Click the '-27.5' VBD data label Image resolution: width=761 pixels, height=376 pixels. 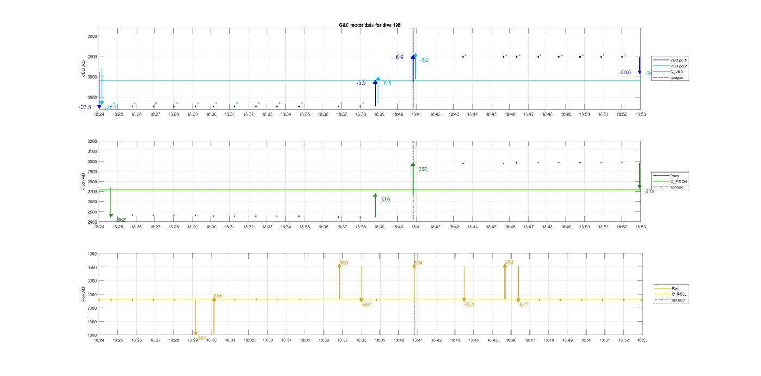[x=85, y=107]
